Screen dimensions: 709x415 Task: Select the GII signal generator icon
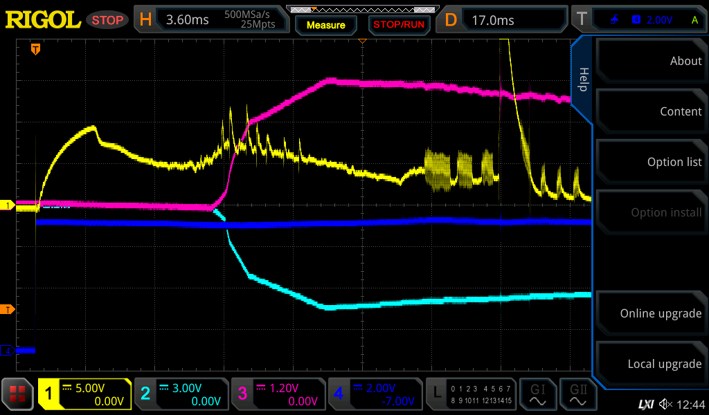578,394
